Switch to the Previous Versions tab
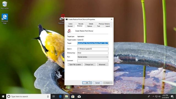This screenshot has height=99, width=176. click(104, 24)
